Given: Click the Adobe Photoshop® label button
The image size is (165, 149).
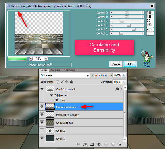Looking at the screenshot, I should (x=40, y=65).
